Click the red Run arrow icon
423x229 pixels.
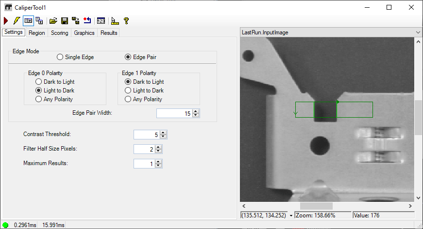click(x=6, y=21)
